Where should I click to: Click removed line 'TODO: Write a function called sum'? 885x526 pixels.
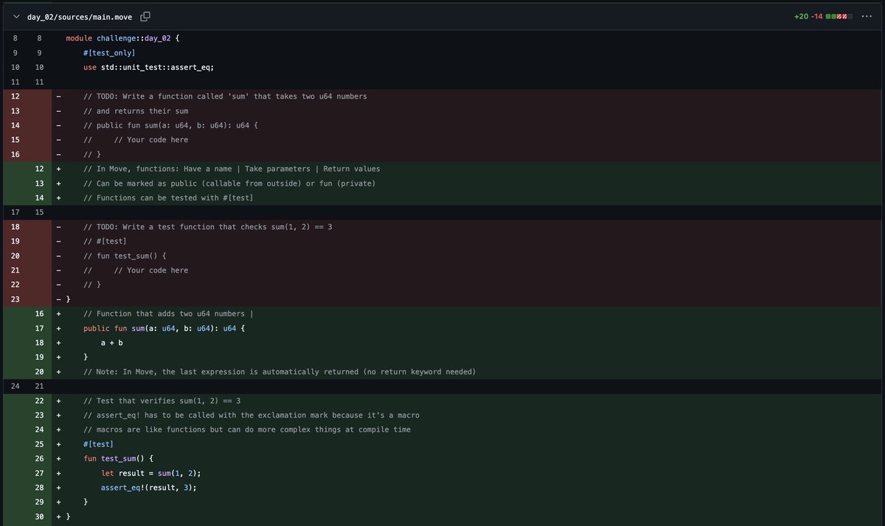point(225,97)
